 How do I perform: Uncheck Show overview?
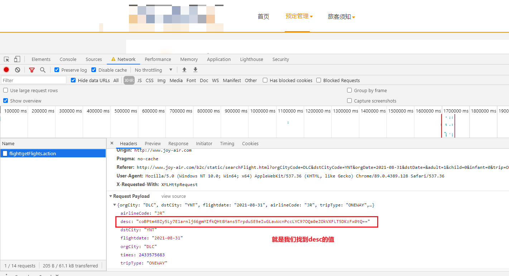(x=6, y=101)
